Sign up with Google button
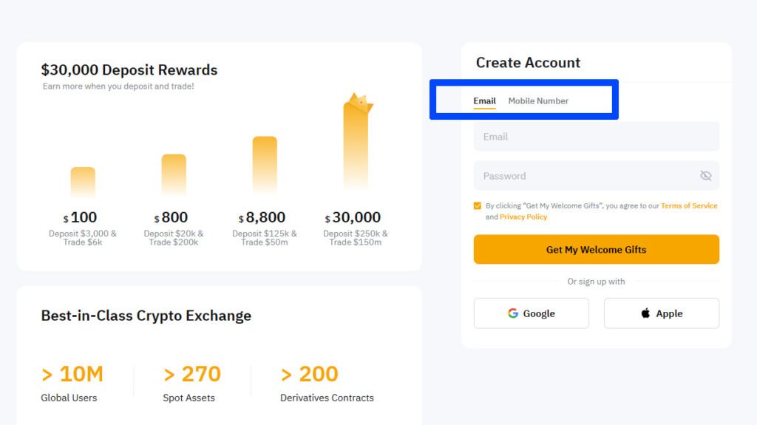This screenshot has height=425, width=757. [531, 313]
